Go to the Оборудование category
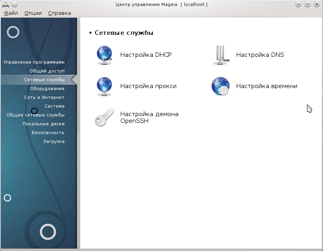The image size is (323, 251). (47, 88)
